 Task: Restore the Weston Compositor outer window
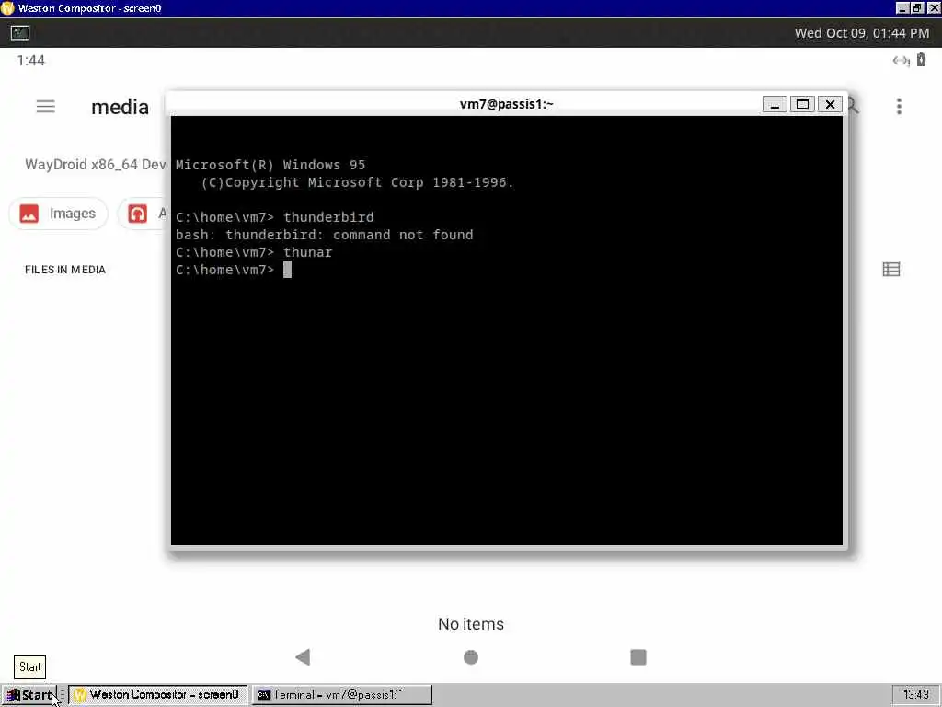pos(917,8)
